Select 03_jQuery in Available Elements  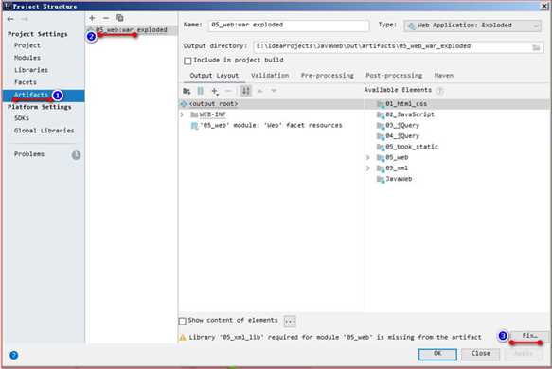pos(402,125)
